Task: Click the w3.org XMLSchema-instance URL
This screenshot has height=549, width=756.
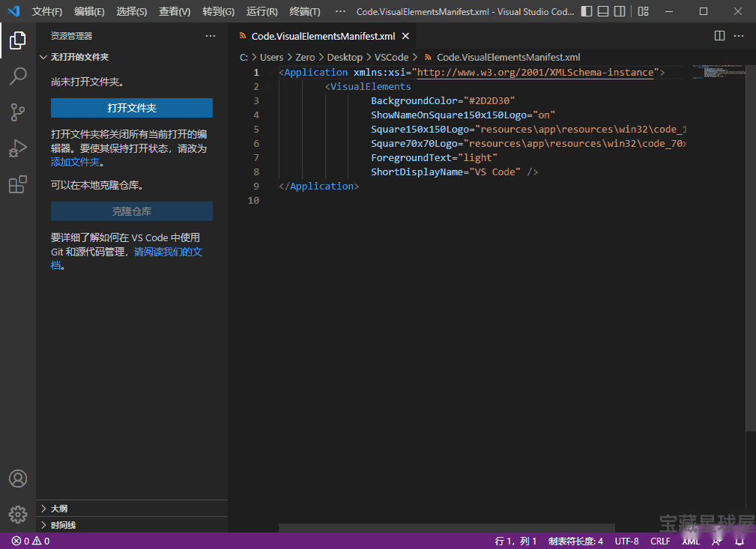Action: [535, 73]
